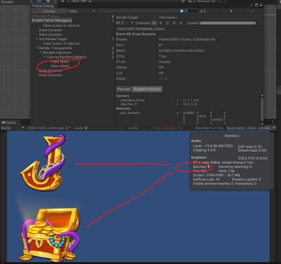Toggle Mute Audio in Game view
This screenshot has width=281, height=264.
[x=236, y=128]
